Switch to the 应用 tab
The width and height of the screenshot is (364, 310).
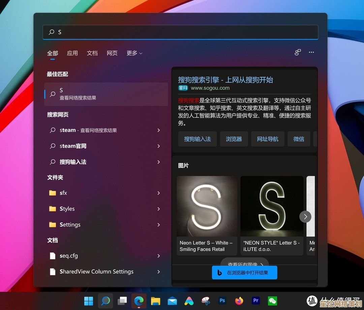[x=72, y=53]
